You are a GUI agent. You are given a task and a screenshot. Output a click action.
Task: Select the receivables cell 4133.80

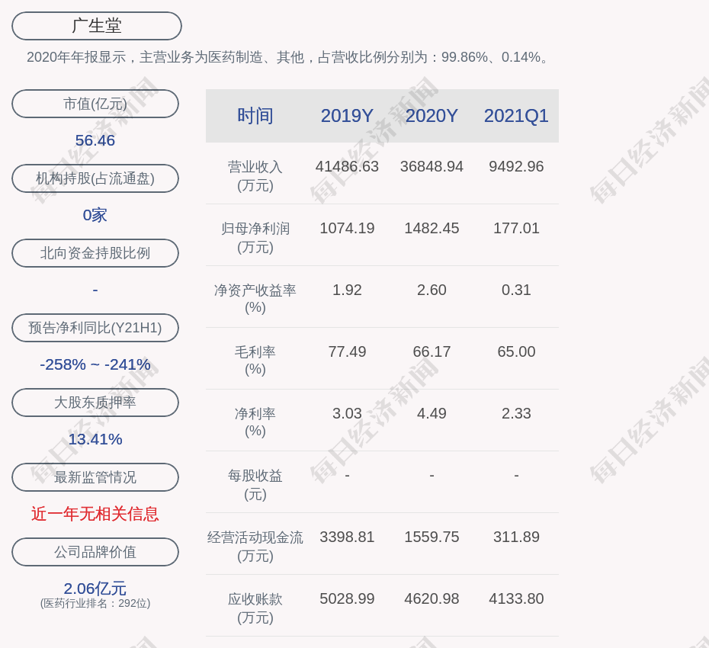pos(516,598)
